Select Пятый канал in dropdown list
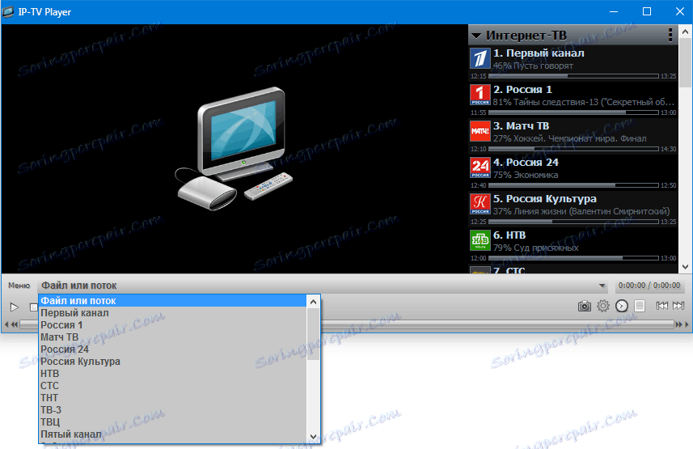Viewport: 693px width, 449px height. 173,434
